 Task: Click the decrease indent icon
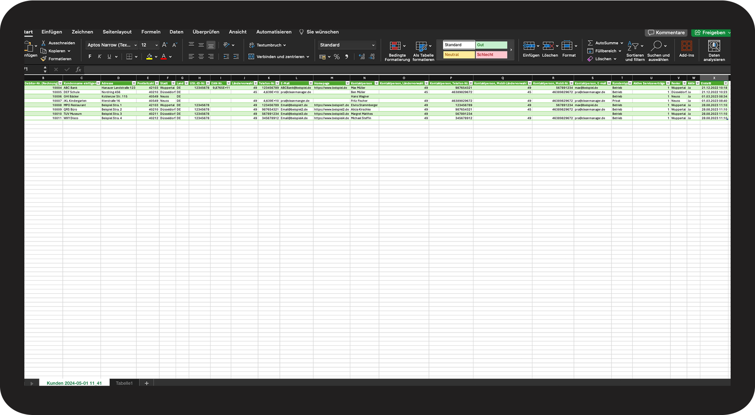(226, 56)
